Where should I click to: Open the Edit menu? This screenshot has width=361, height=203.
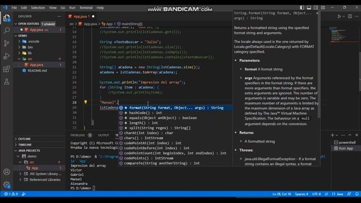tap(24, 7)
